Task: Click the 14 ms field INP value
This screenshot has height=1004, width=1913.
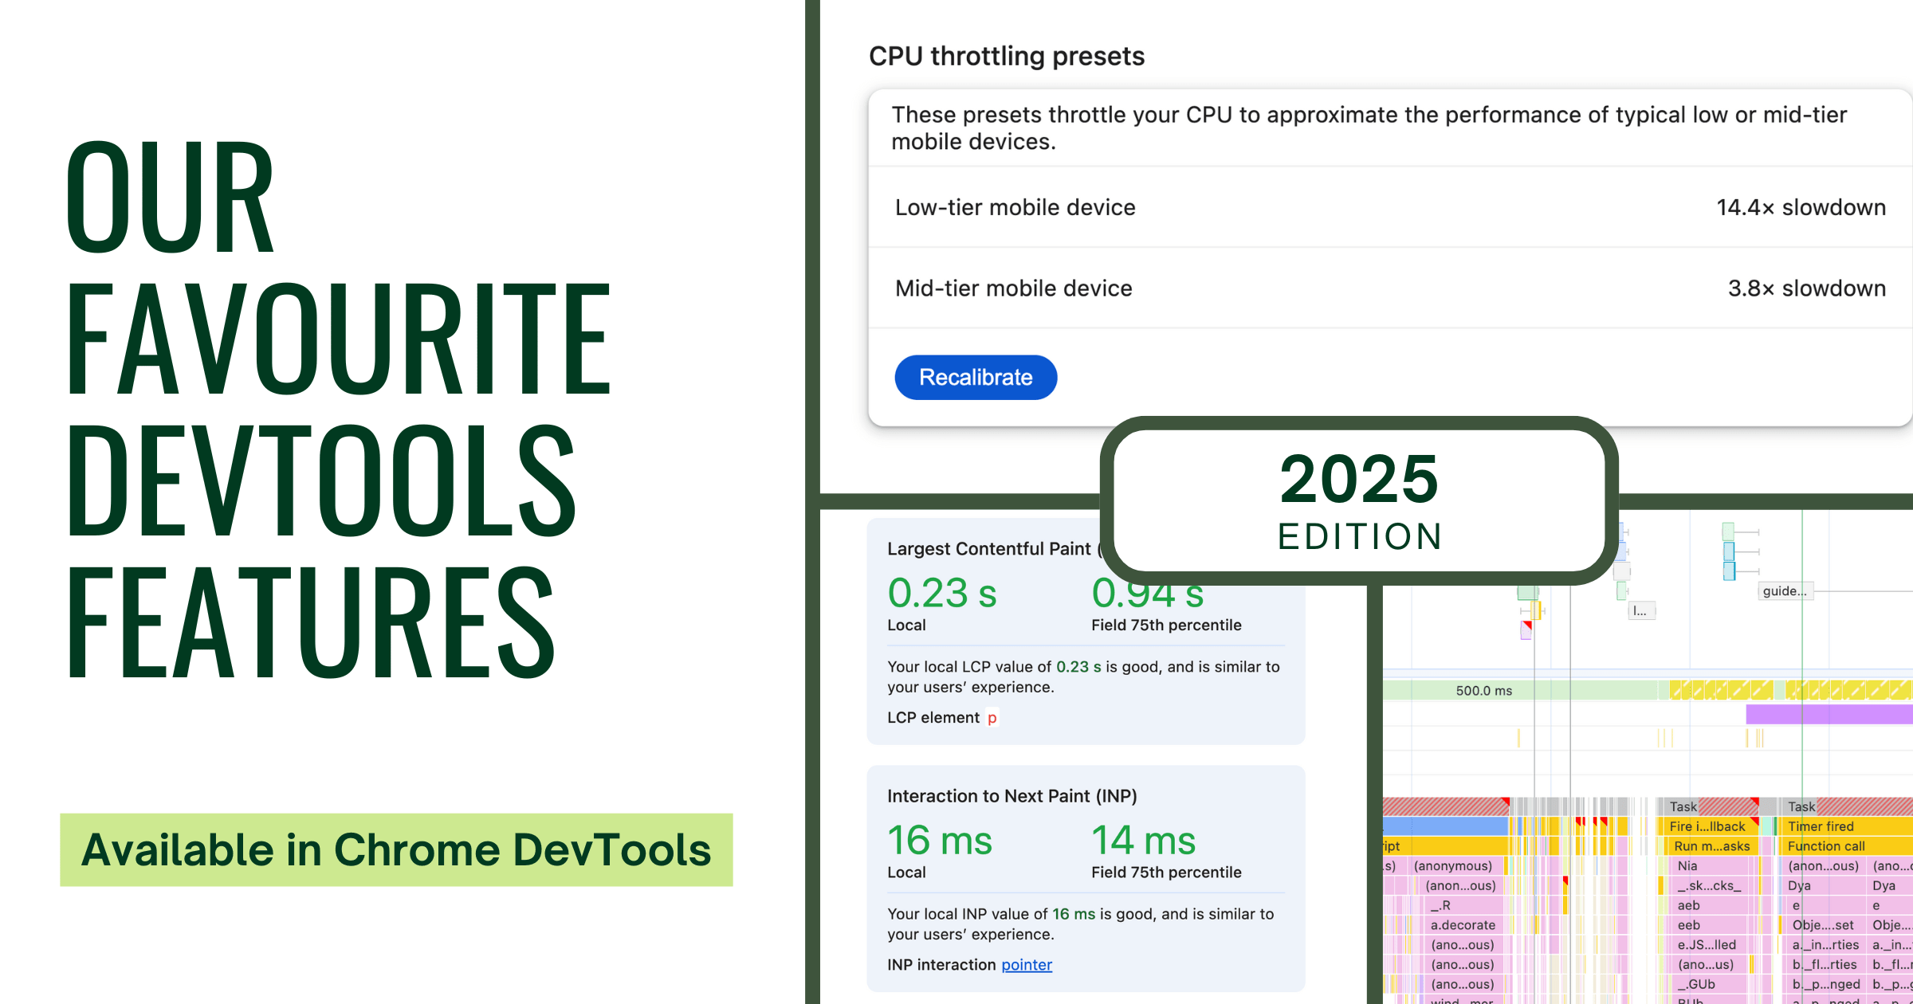Action: point(1144,841)
